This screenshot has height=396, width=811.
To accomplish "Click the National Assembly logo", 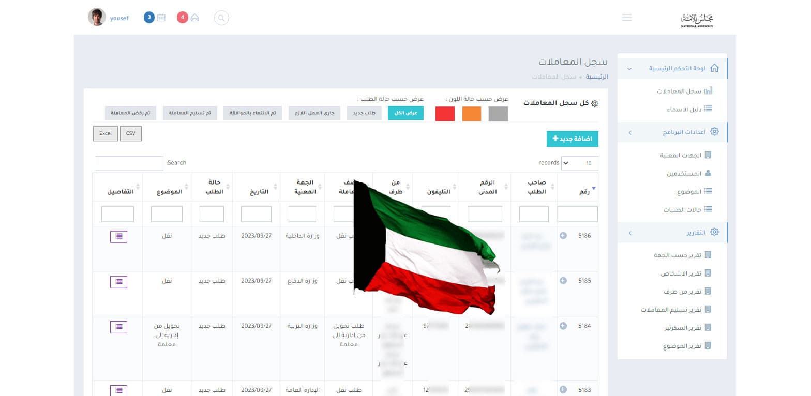I will (697, 20).
